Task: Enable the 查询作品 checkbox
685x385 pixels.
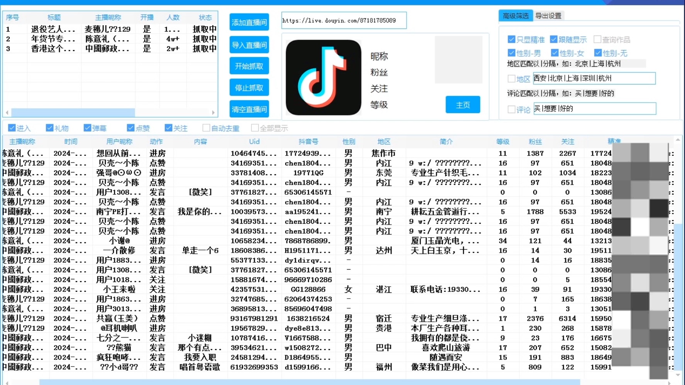Action: coord(597,39)
